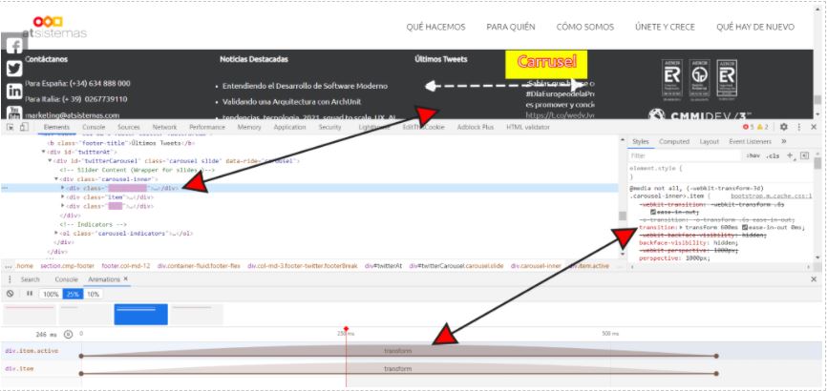Expand the ol carousel-indicators node
827x391 pixels.
coord(56,233)
